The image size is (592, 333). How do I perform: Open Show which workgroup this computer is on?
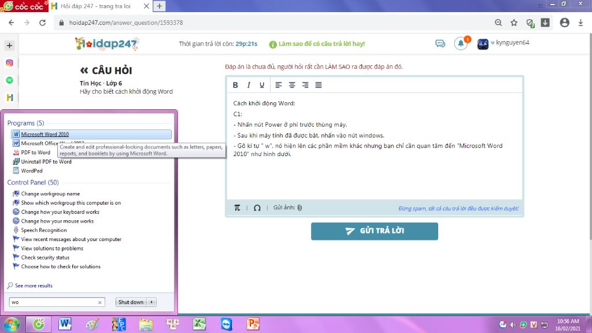pos(71,203)
